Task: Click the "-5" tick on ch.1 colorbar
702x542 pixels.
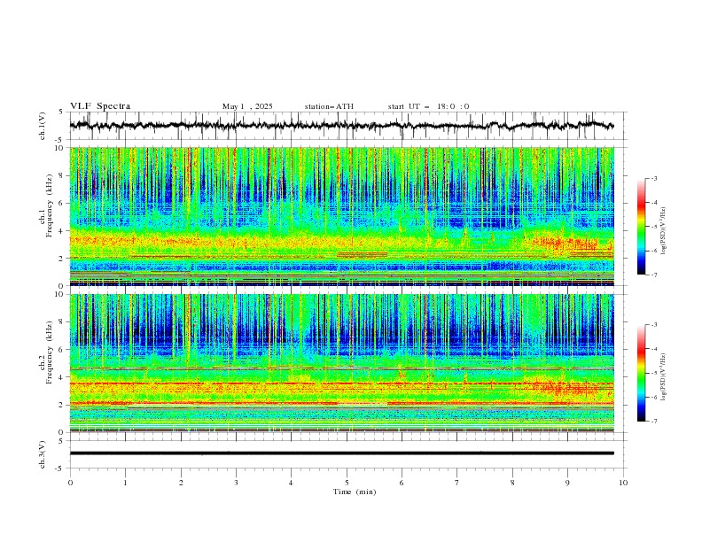Action: [x=653, y=227]
